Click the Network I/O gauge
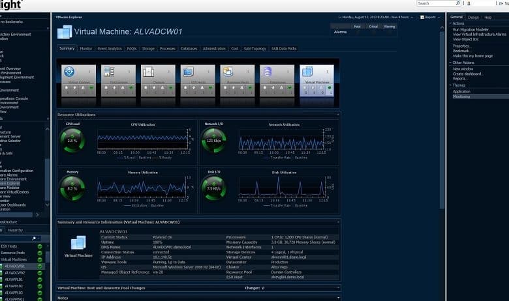Viewport: 509px width, 301px height. pos(213,140)
